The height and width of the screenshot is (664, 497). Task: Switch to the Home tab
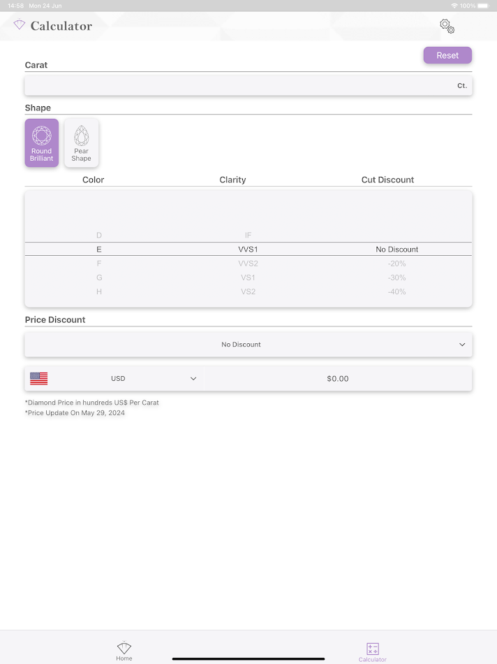pos(124,651)
